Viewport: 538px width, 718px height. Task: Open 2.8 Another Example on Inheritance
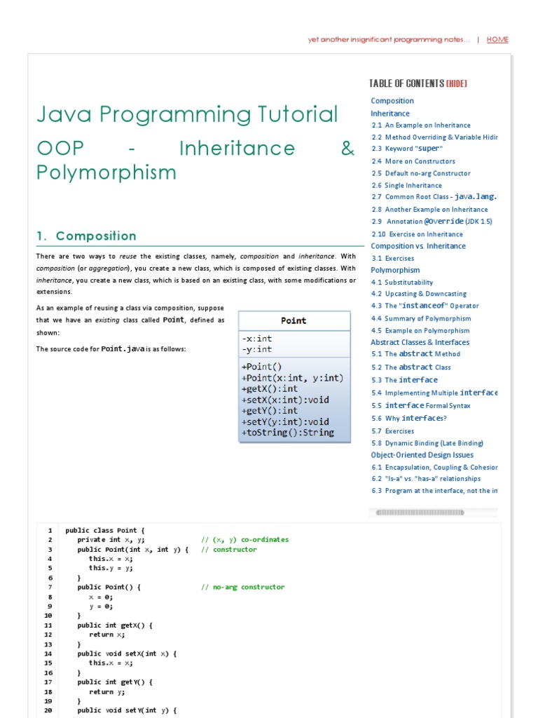pyautogui.click(x=429, y=209)
